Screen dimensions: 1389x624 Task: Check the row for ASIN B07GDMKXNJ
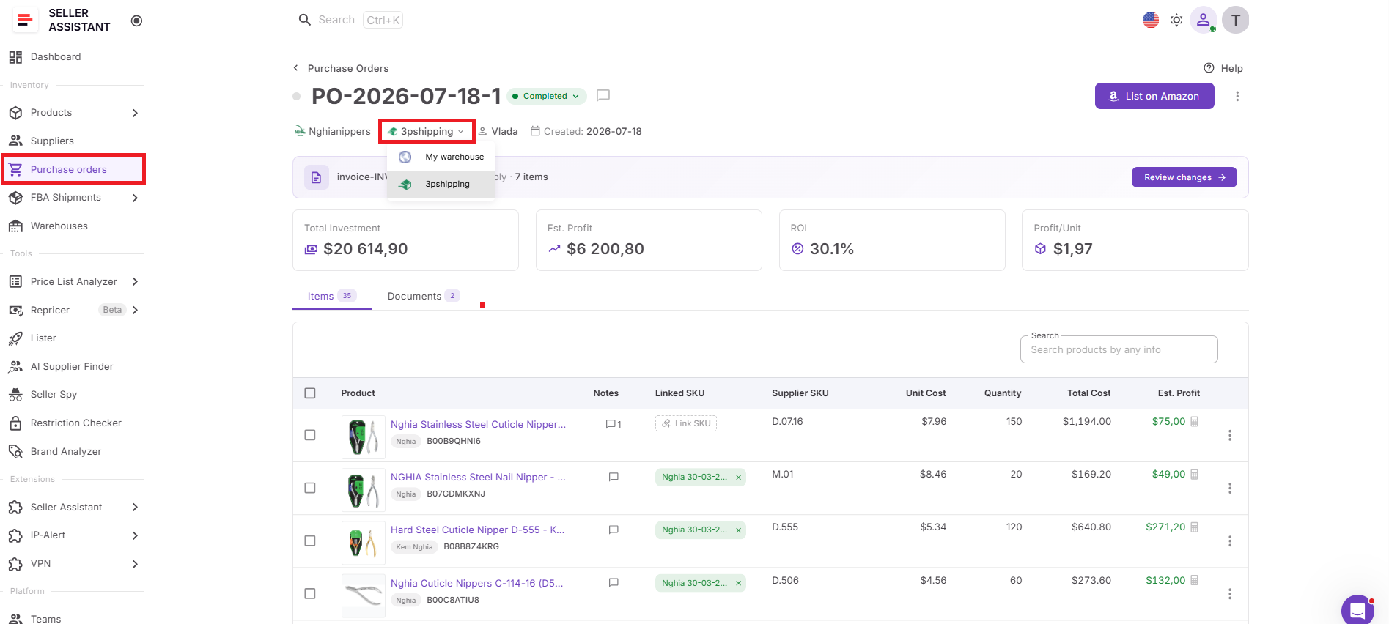[310, 488]
